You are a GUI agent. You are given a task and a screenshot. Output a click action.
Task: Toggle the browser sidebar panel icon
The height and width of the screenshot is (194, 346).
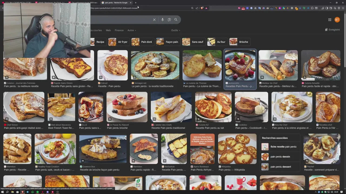327,8
